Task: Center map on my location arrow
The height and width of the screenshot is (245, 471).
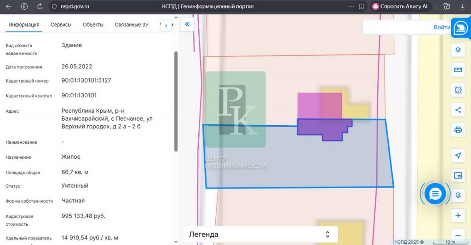Action: click(458, 156)
